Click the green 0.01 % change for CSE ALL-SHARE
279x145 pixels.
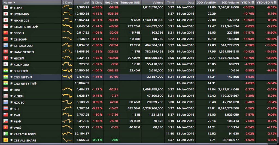tap(98, 140)
